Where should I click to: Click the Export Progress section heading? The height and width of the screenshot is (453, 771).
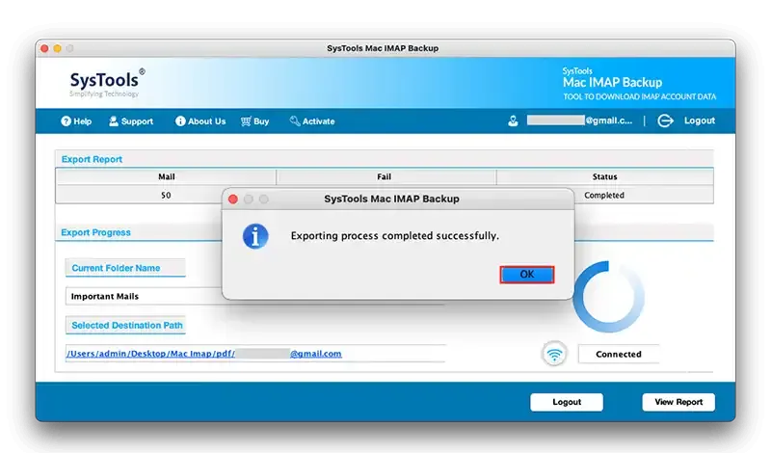point(95,232)
